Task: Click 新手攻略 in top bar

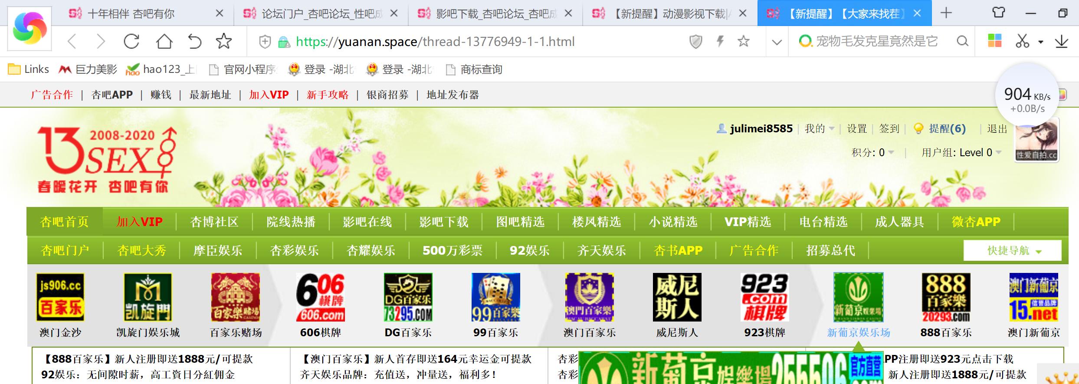Action: 328,95
